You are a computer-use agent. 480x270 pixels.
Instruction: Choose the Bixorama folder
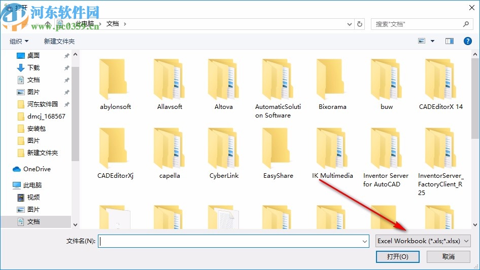332,84
